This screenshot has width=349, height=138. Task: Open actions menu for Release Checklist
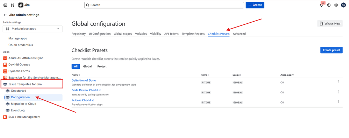point(339,102)
